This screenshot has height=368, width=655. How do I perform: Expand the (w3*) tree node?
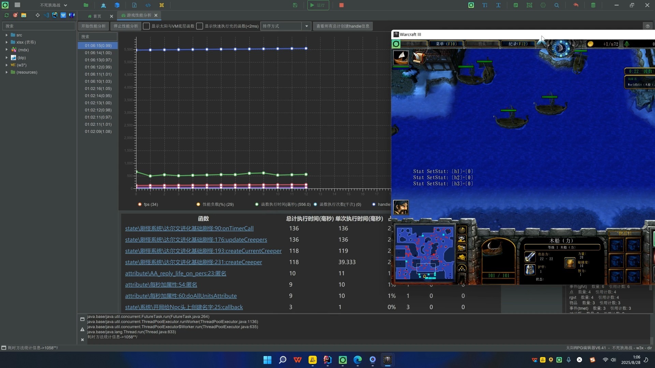click(x=6, y=65)
